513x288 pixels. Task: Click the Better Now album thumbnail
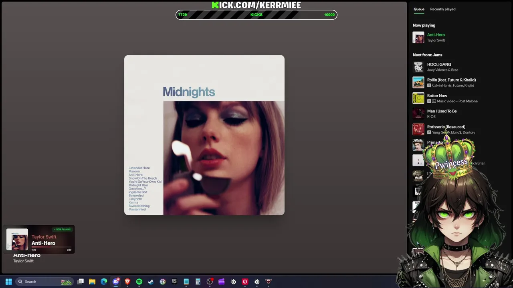tap(418, 98)
